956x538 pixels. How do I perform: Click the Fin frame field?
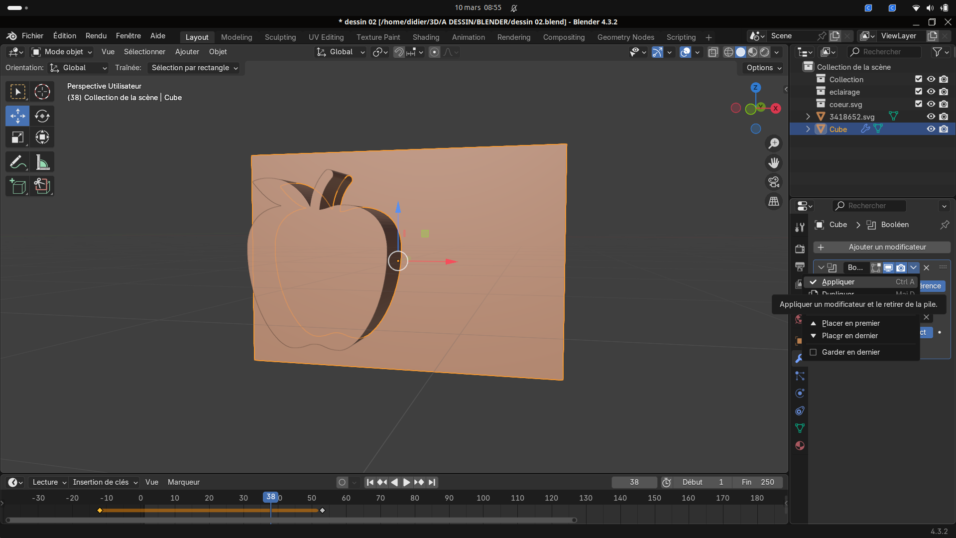[x=757, y=482]
